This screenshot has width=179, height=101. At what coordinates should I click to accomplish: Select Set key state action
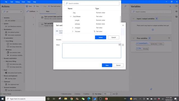pyautogui.click(x=12, y=79)
